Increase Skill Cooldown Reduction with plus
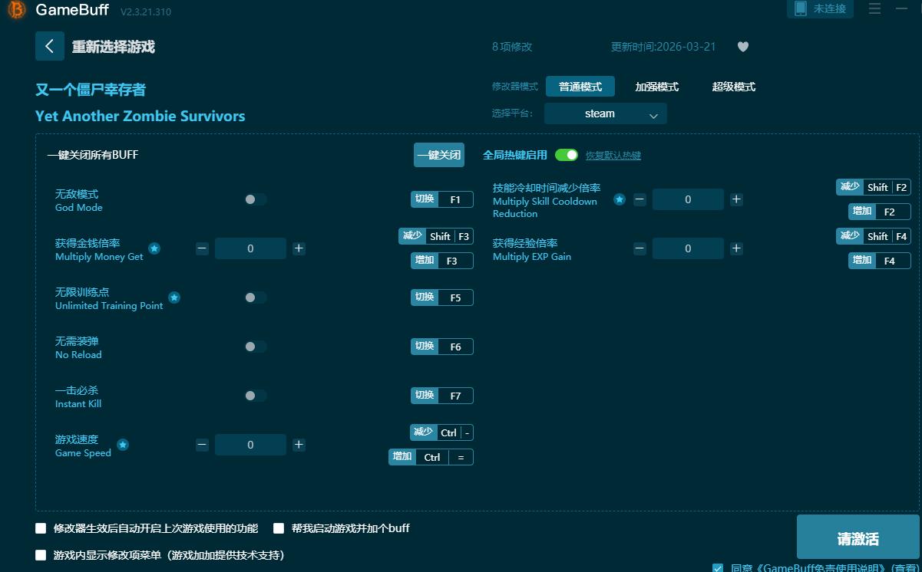This screenshot has height=572, width=922. pyautogui.click(x=736, y=199)
